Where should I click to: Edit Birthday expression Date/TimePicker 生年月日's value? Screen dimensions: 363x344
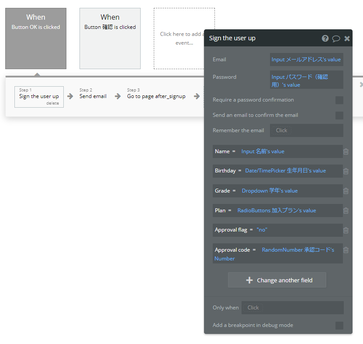pyautogui.click(x=285, y=171)
